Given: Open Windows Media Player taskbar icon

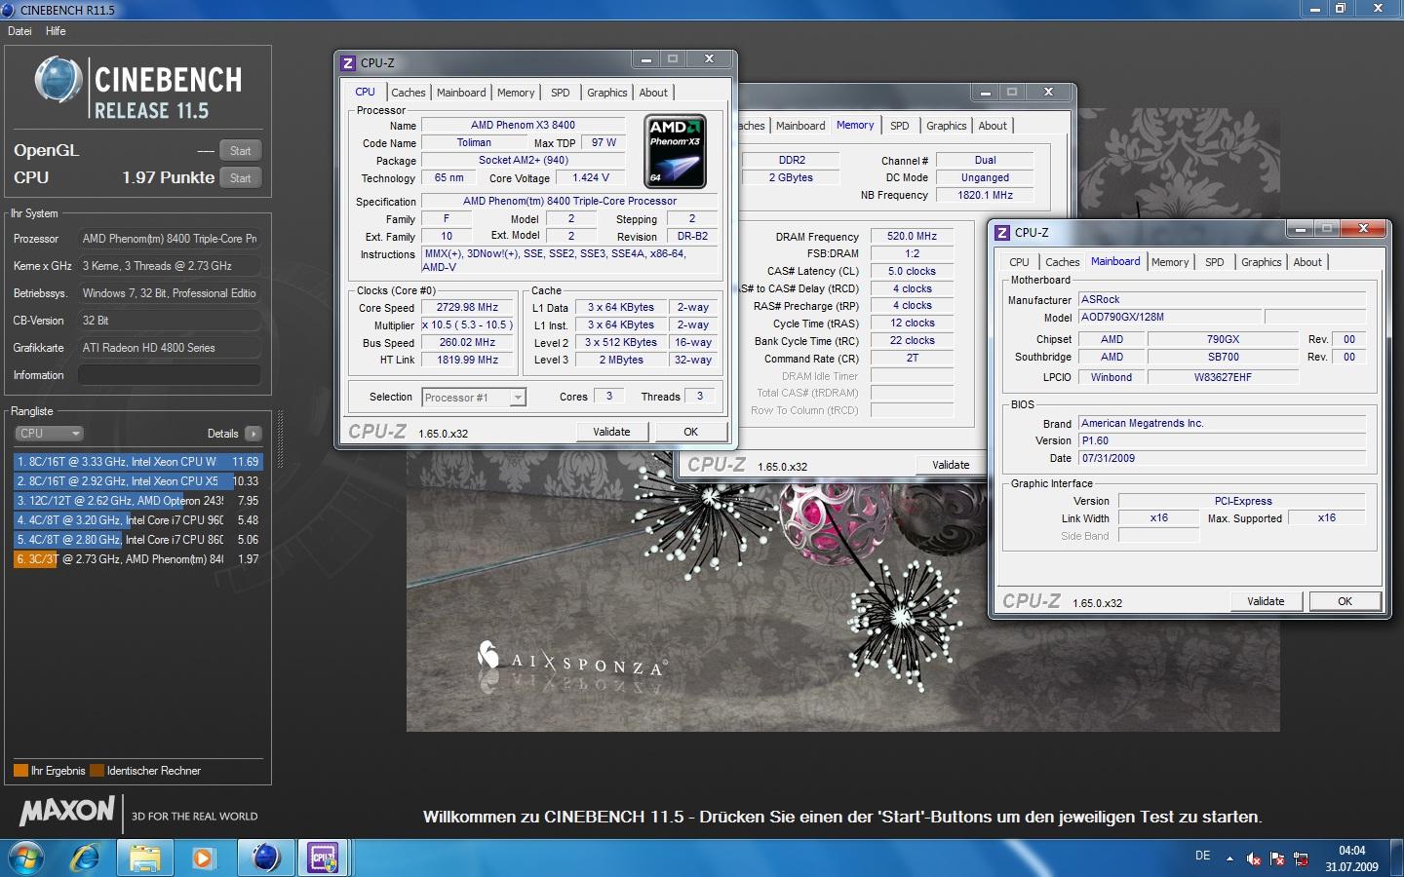Looking at the screenshot, I should (x=203, y=858).
